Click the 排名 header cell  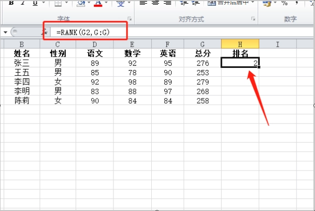240,53
